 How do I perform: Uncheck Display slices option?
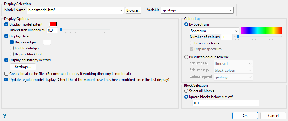point(7,36)
